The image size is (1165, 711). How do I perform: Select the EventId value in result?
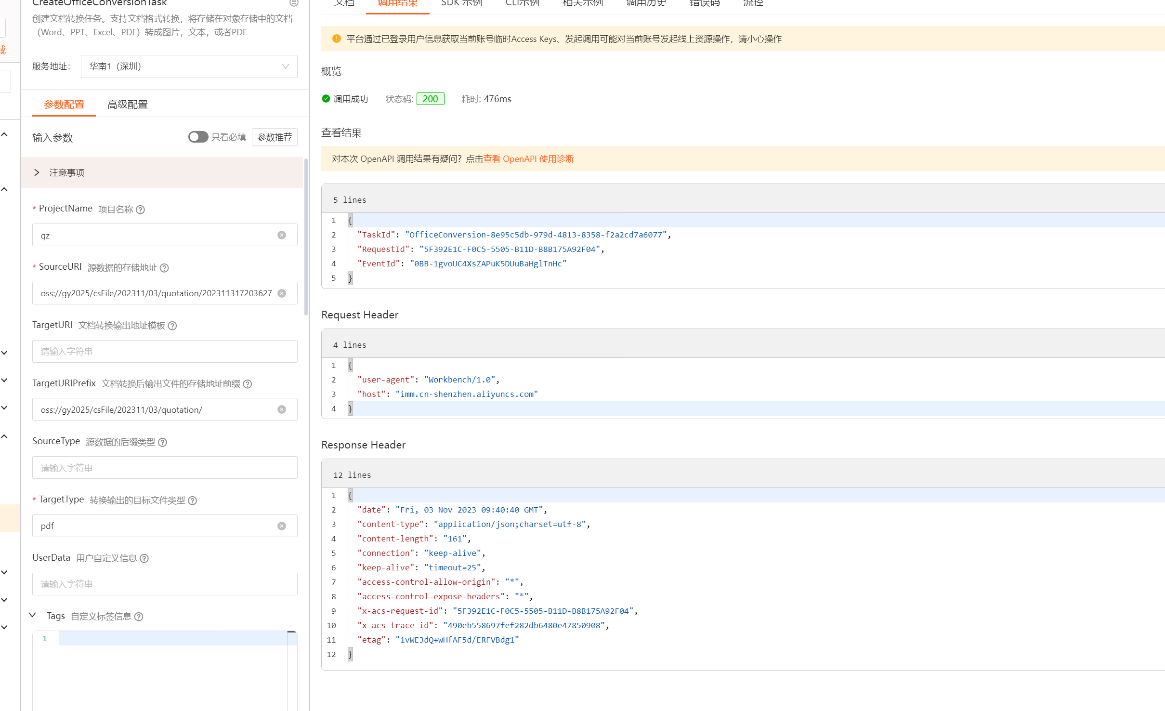pos(488,263)
